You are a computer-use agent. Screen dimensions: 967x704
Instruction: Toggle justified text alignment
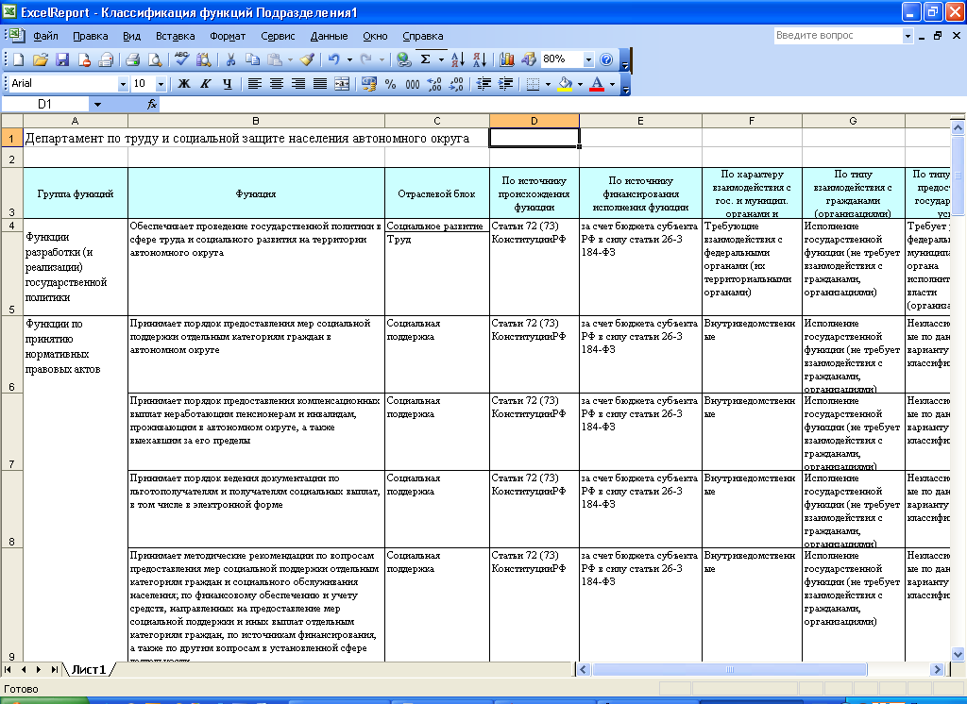pos(320,84)
